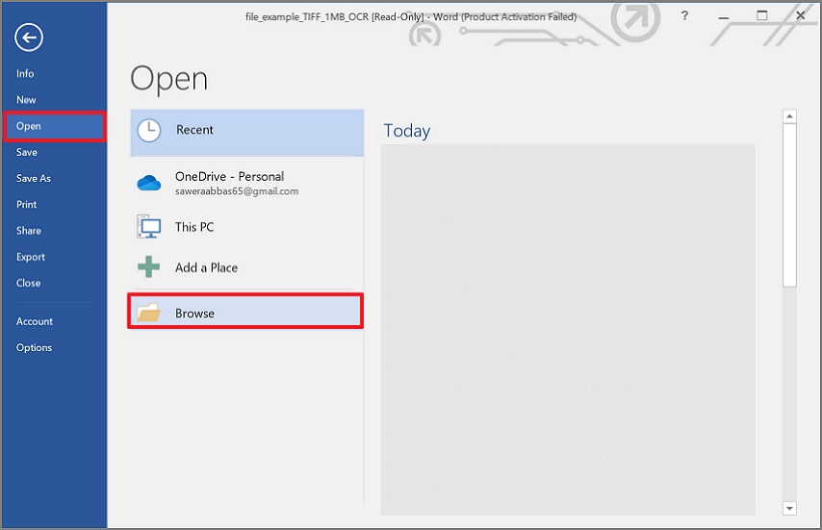This screenshot has height=530, width=822.
Task: Select OneDrive - Personal location
Action: click(247, 184)
